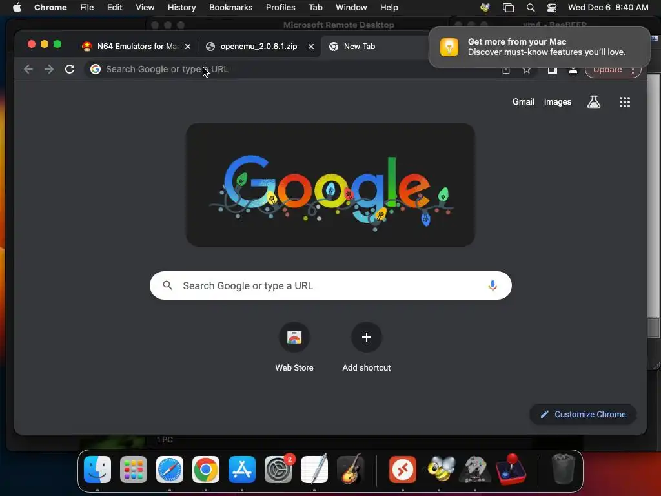The height and width of the screenshot is (496, 661).
Task: Focus the Google search box on the page
Action: [330, 285]
